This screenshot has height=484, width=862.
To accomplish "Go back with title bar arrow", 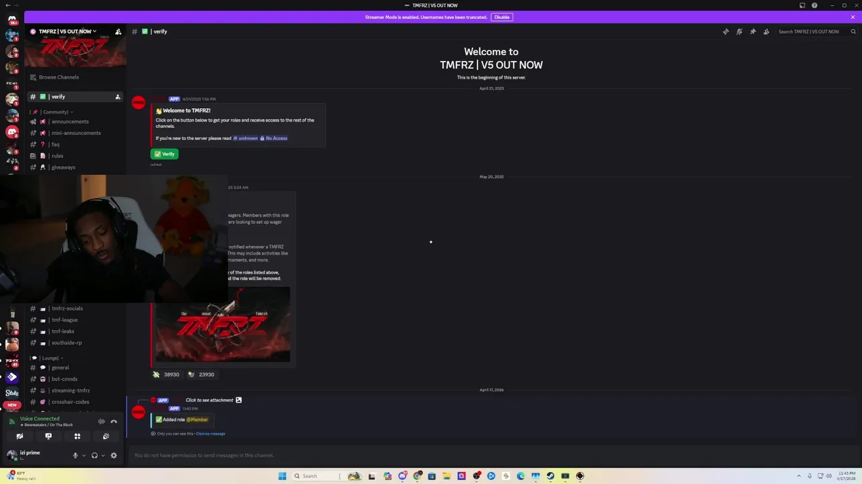I will [x=7, y=5].
